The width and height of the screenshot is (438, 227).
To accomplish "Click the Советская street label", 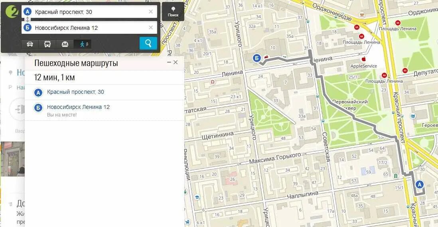I will [x=326, y=147].
